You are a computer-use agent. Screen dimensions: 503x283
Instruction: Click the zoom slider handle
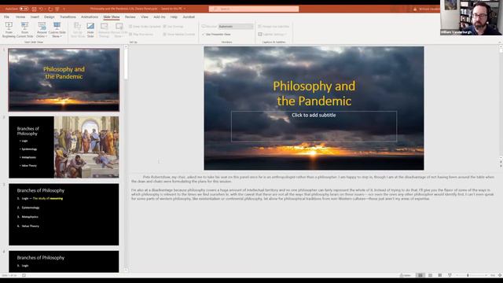coord(468,275)
